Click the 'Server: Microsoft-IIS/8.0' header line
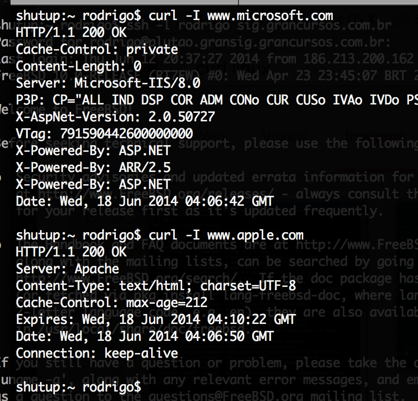Screen dimensions: 418x401 pyautogui.click(x=108, y=83)
